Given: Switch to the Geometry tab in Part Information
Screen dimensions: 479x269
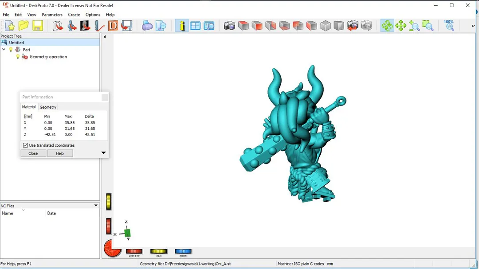Looking at the screenshot, I should [x=48, y=107].
